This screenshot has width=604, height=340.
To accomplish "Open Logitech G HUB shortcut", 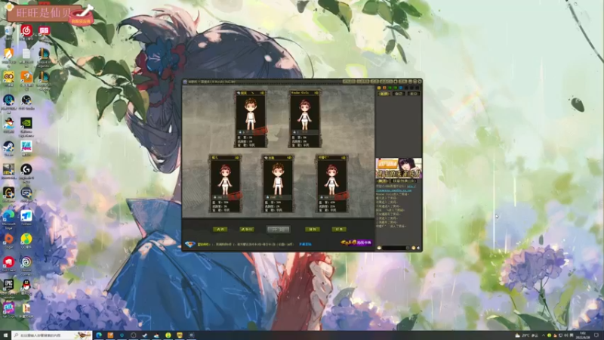I will tap(26, 169).
